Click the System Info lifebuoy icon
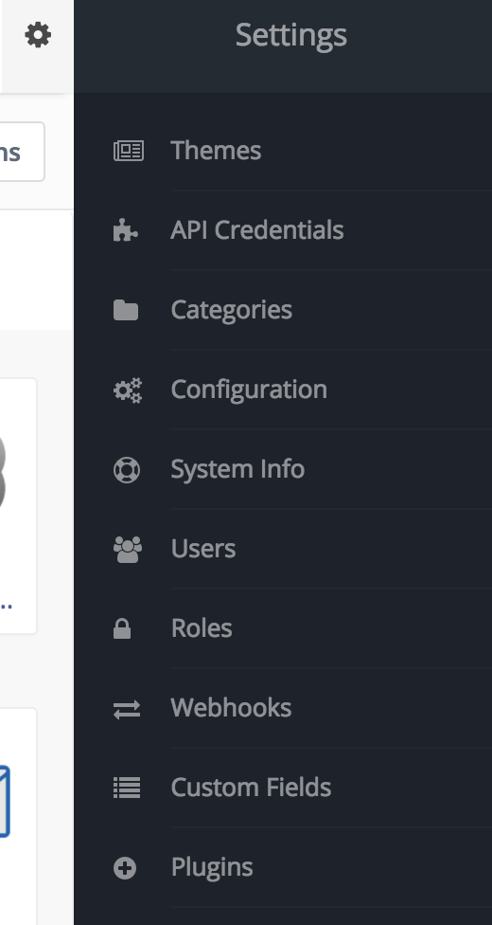Viewport: 492px width, 925px height. point(126,470)
